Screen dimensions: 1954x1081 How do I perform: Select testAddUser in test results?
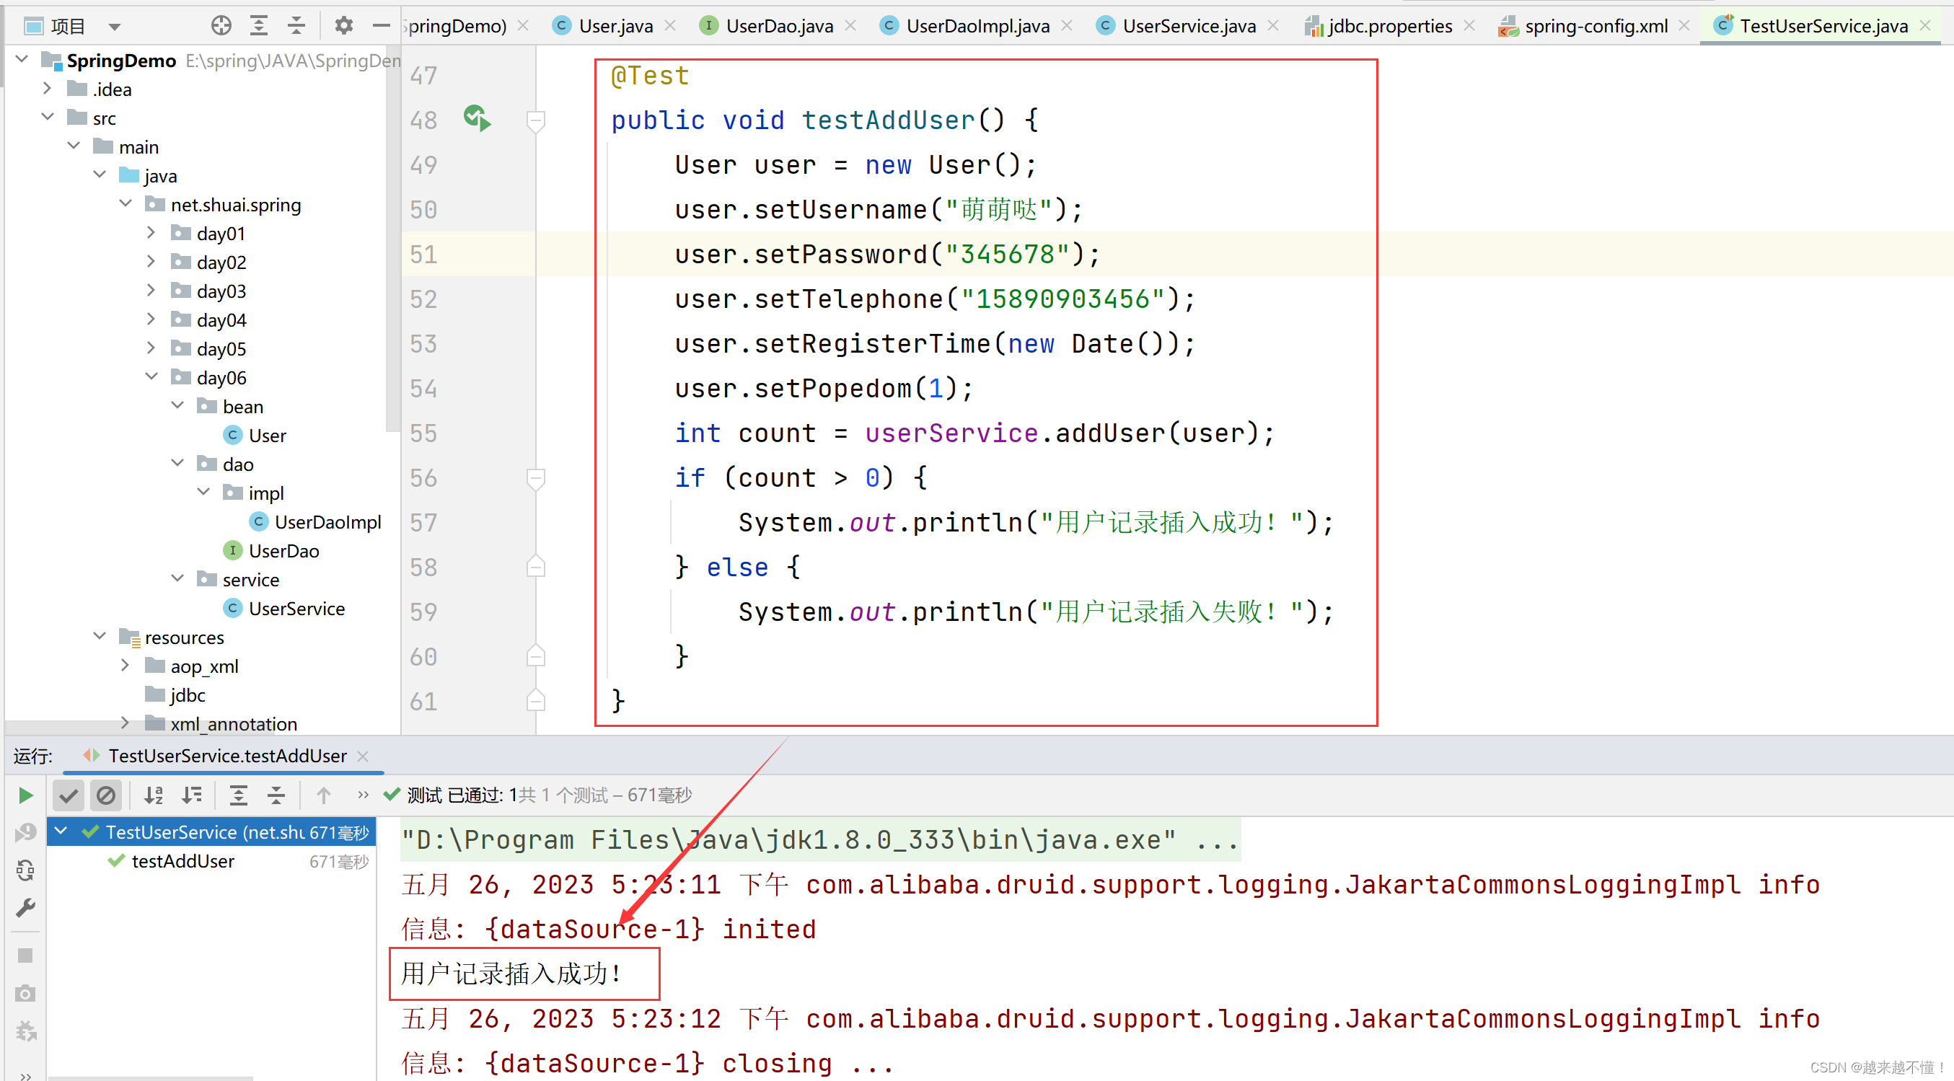[182, 861]
